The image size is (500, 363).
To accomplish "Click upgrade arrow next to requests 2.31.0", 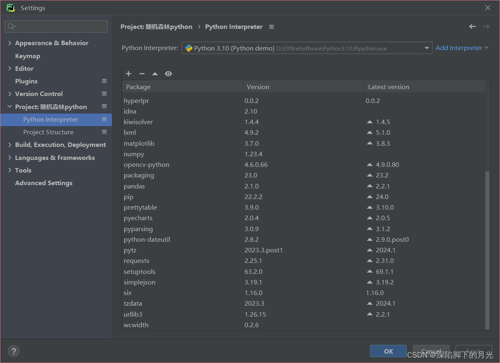I will point(370,260).
